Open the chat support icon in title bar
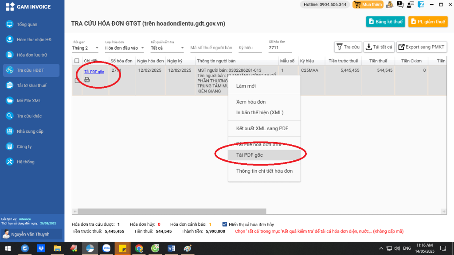Screen dimensions: 454x255 point(400,4)
